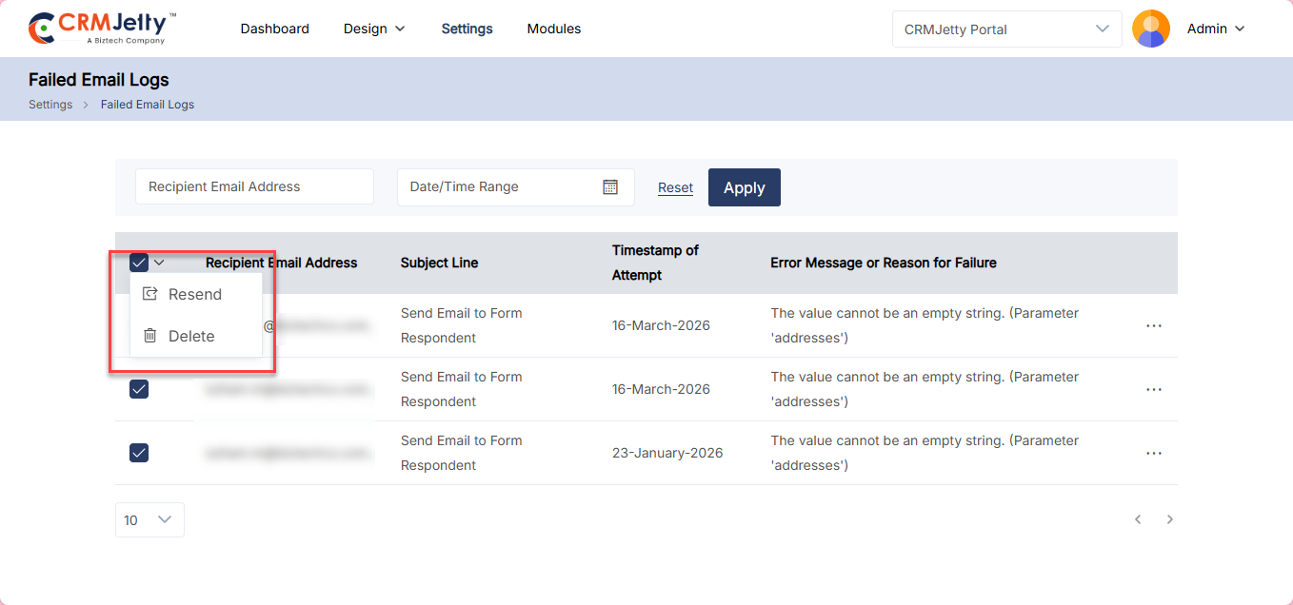Uncheck the second row checkbox

pyautogui.click(x=139, y=389)
